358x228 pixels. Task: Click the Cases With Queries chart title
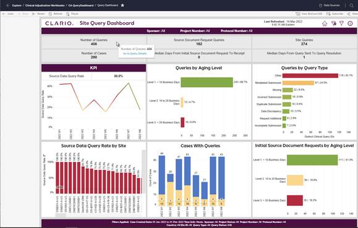200,146
